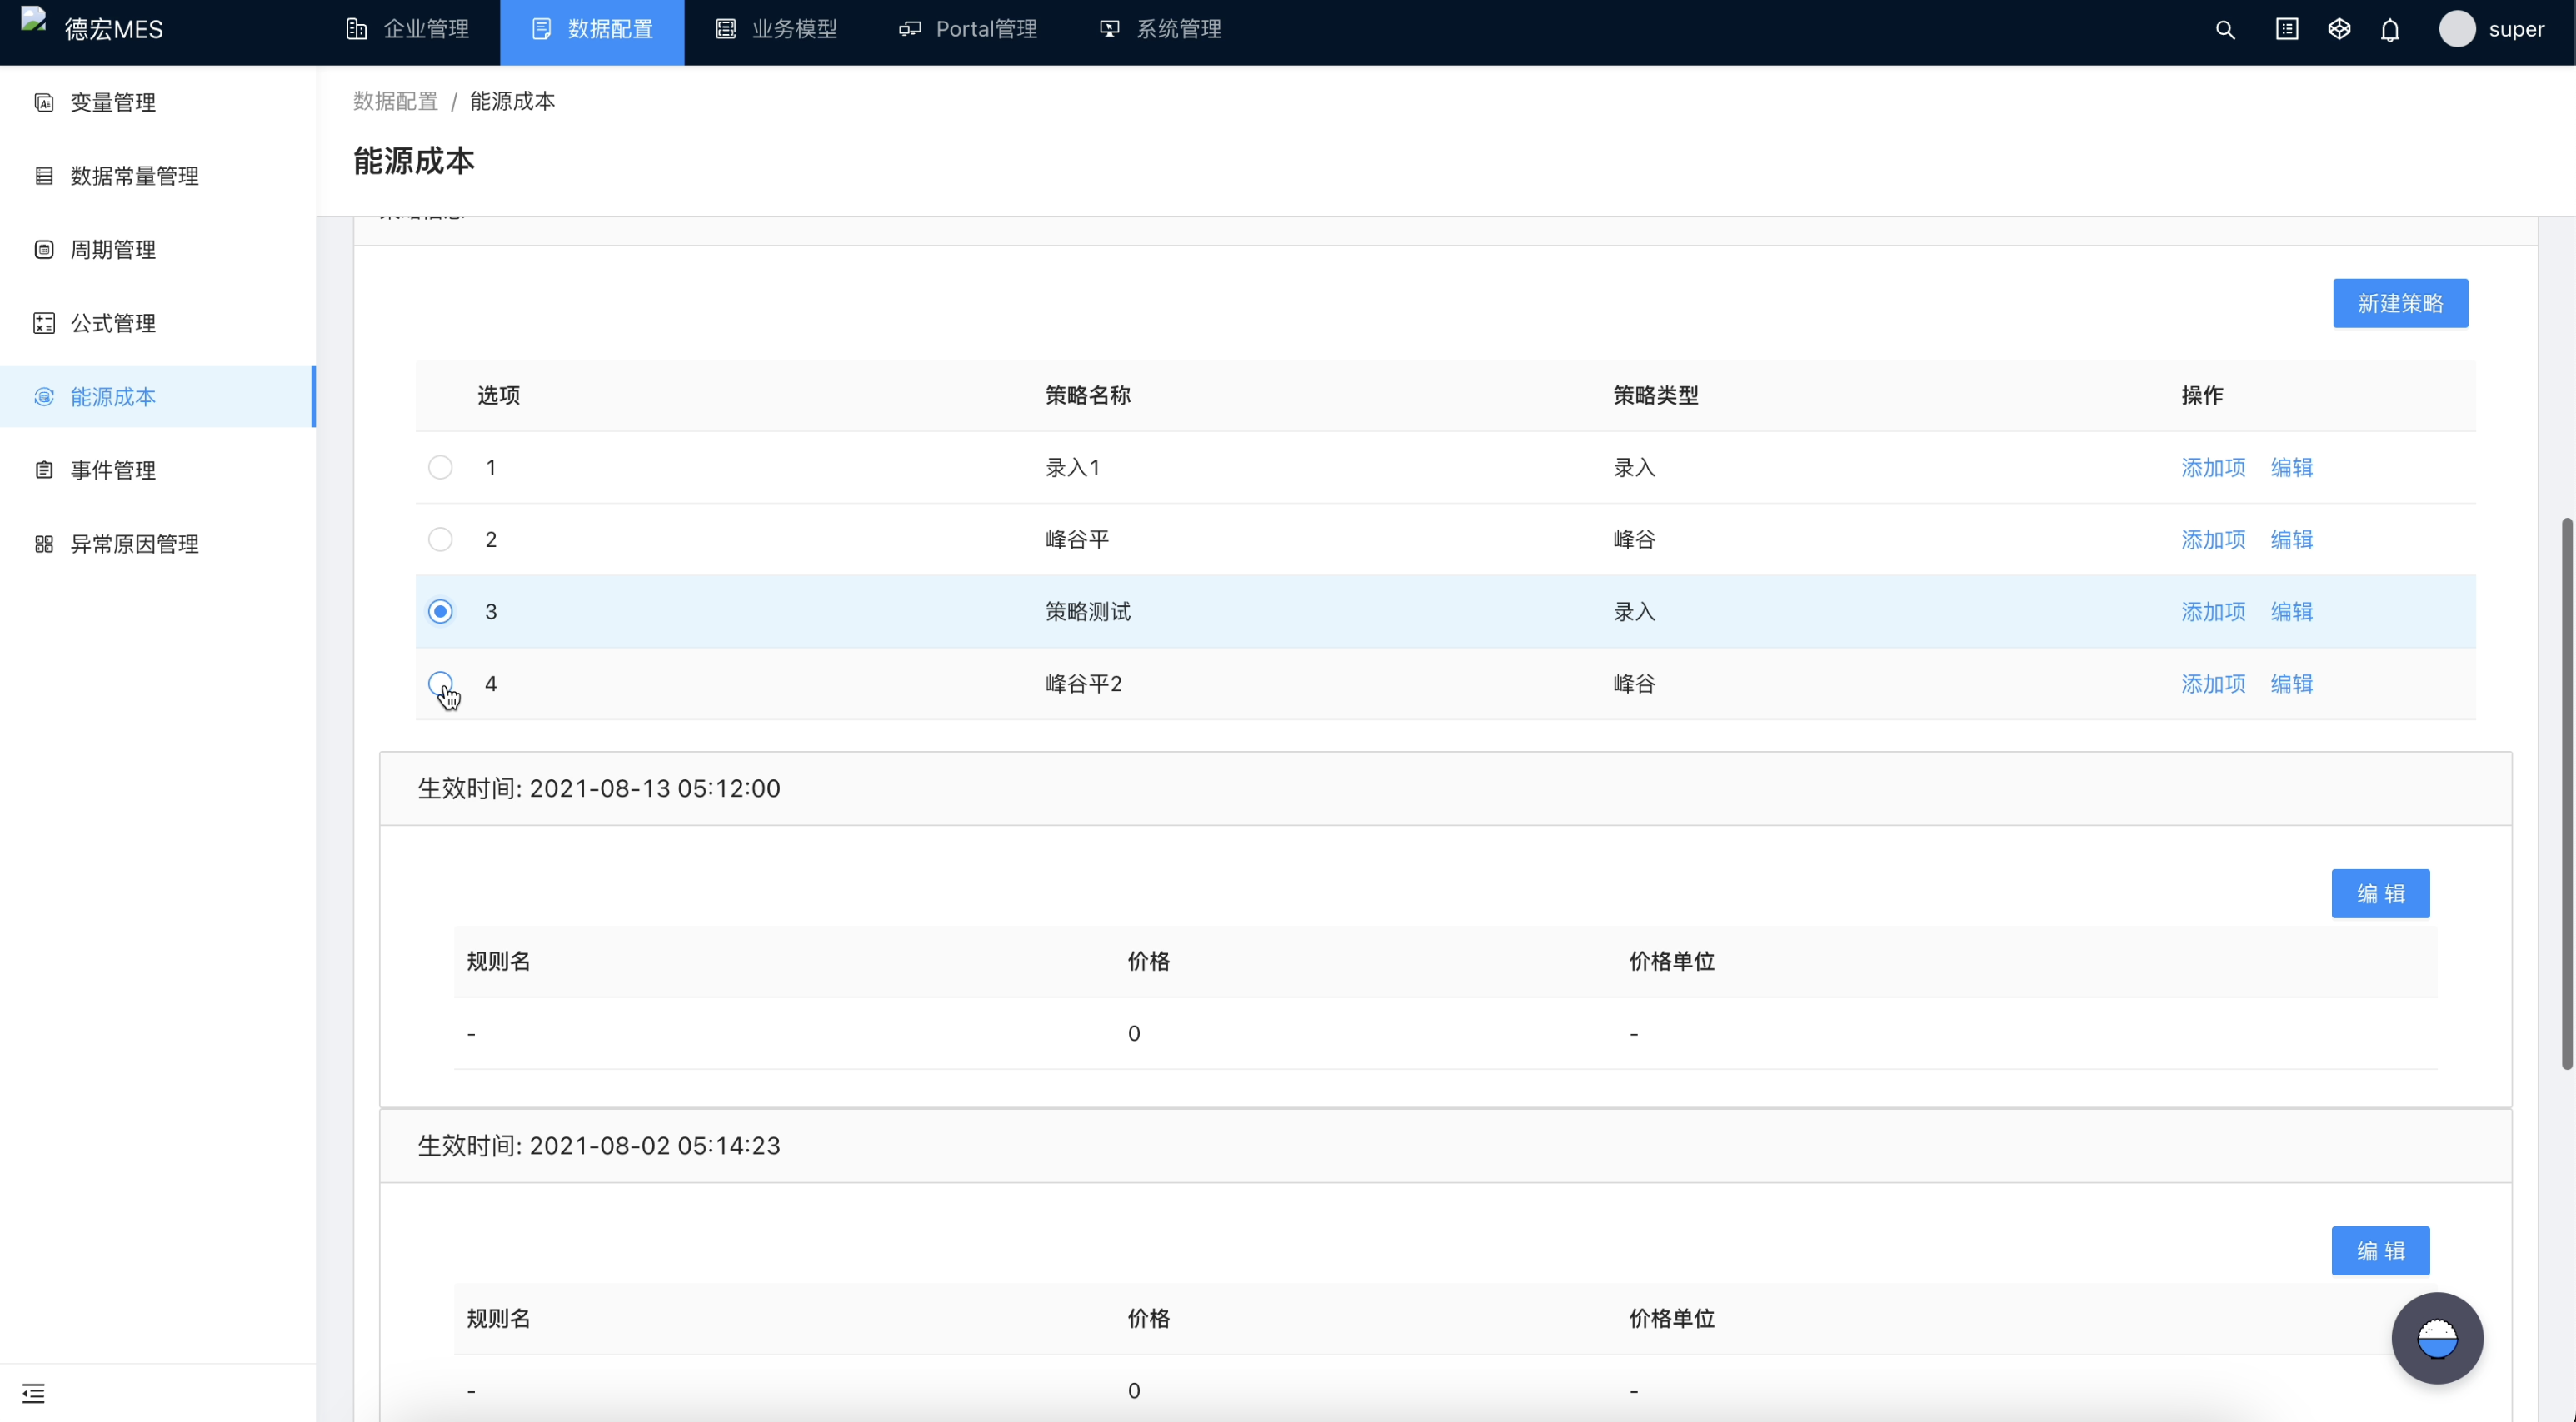Click the page vertical scrollbar
The height and width of the screenshot is (1422, 2576).
2567,794
